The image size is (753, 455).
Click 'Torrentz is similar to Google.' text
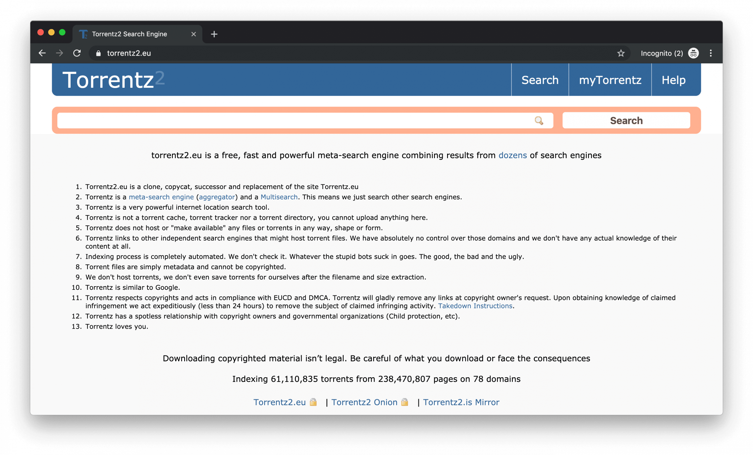pos(133,287)
